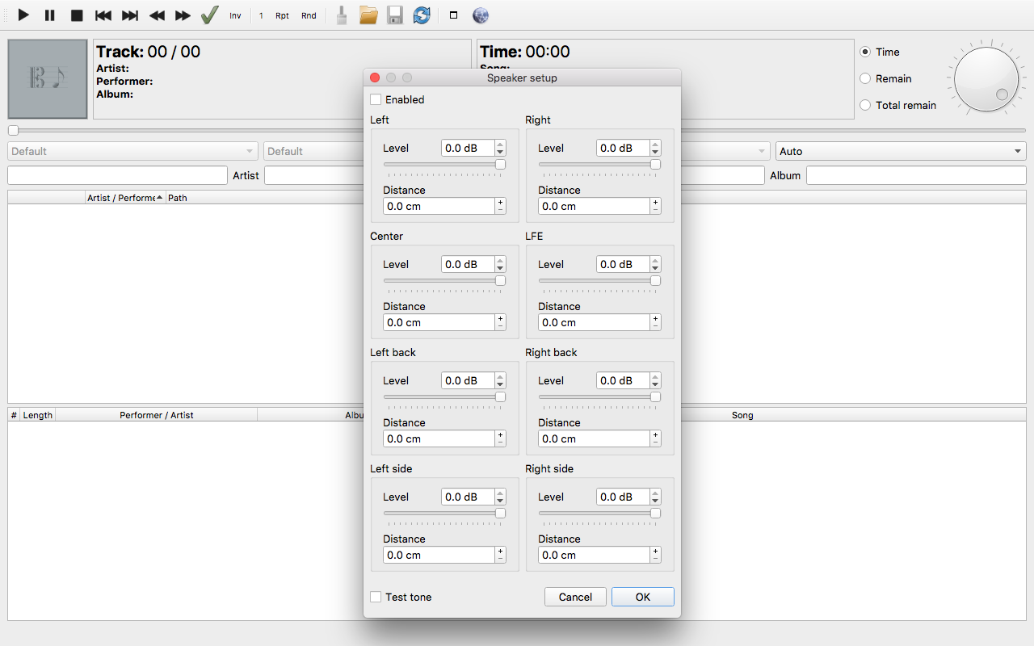Image resolution: width=1034 pixels, height=646 pixels.
Task: Select the Remain radio button
Action: point(866,78)
